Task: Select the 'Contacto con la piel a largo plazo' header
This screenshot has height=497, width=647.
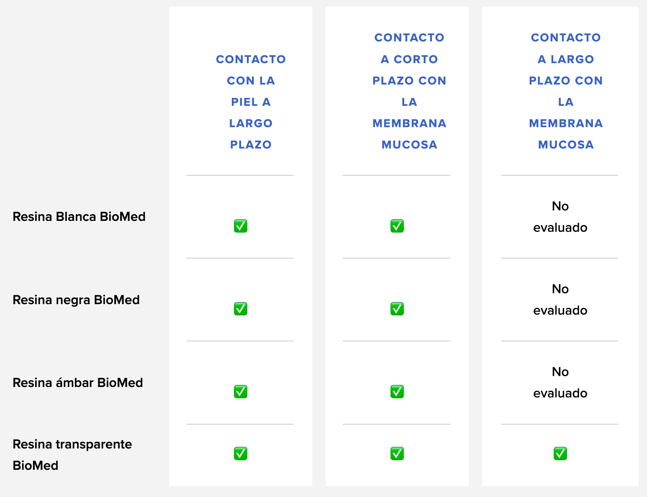Action: pos(251,102)
